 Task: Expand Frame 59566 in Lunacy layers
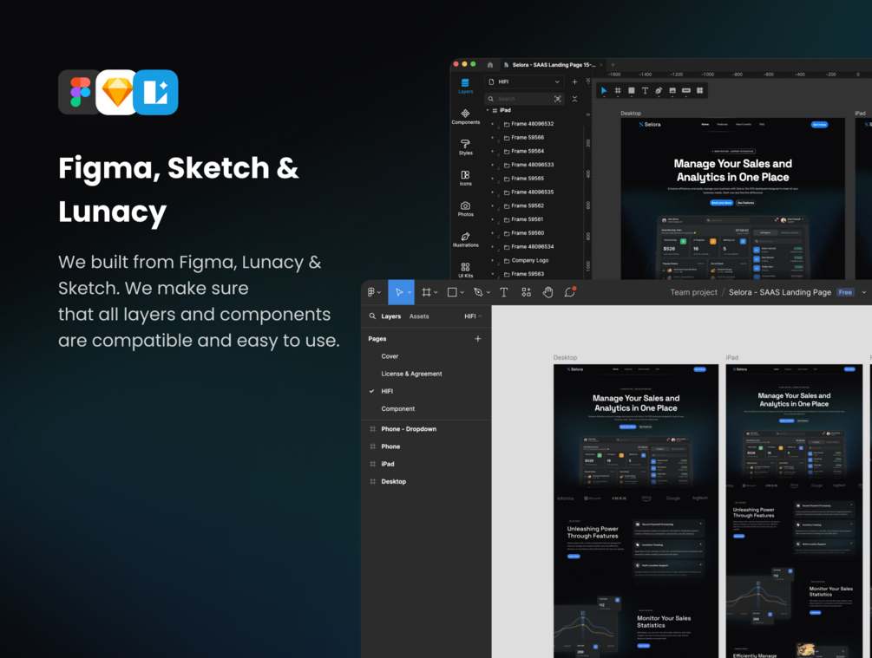click(493, 138)
